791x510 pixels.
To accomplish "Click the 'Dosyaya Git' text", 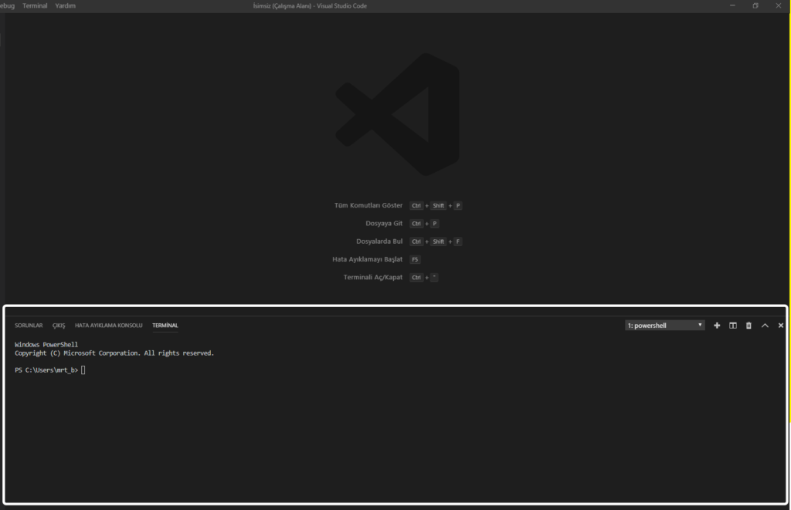I will (x=384, y=223).
